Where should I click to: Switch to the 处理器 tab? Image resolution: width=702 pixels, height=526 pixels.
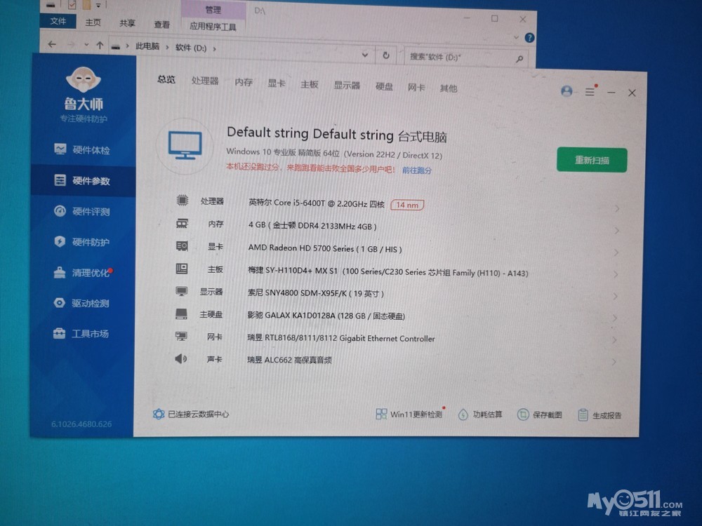[205, 81]
